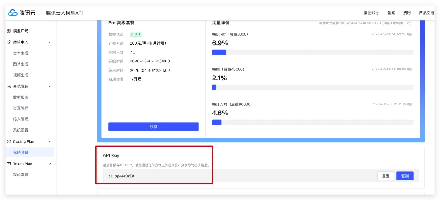Open 模型广场 grid icon
This screenshot has width=440, height=200.
point(9,31)
